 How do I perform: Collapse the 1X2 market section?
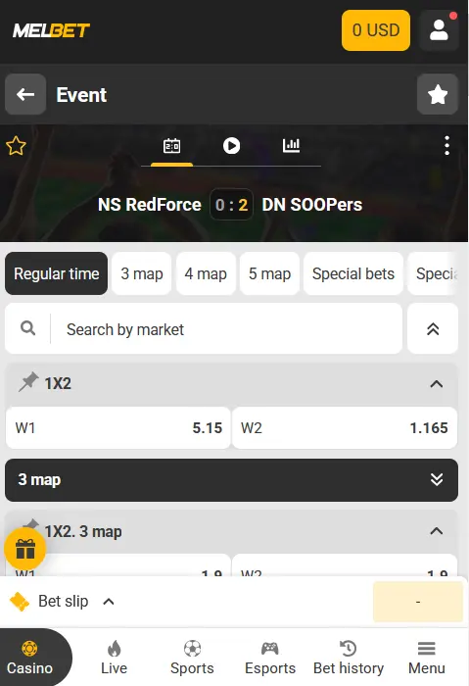(437, 384)
